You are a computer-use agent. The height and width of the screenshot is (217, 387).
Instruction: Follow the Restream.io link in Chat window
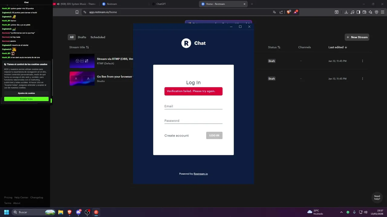pyautogui.click(x=200, y=174)
